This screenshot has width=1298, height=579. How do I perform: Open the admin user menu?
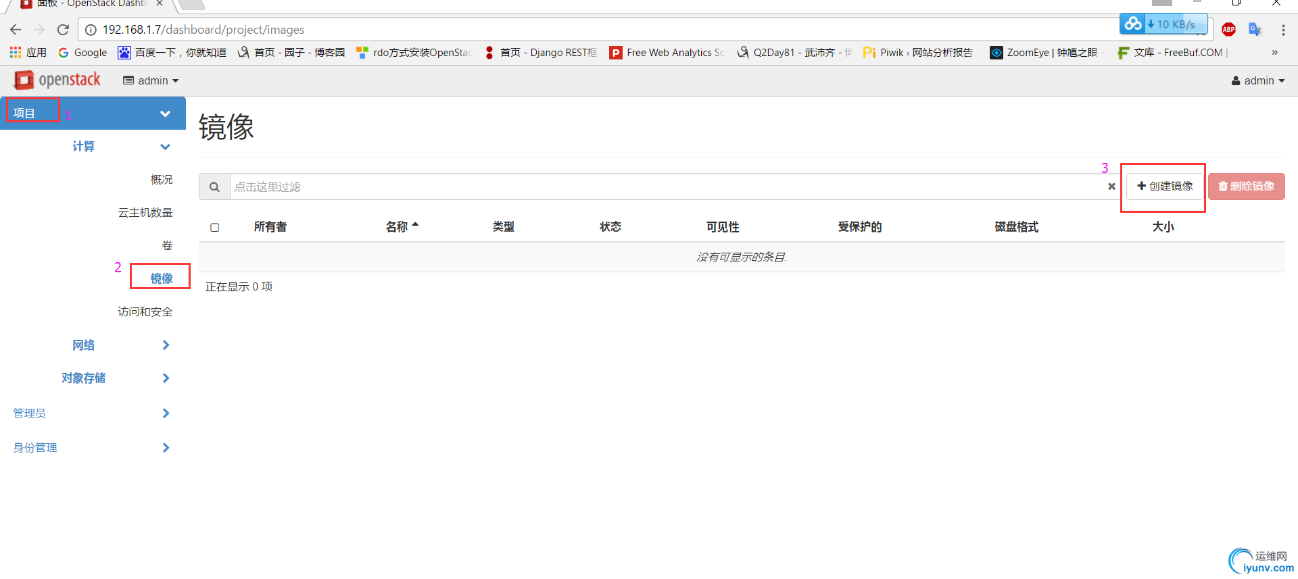pos(1257,80)
